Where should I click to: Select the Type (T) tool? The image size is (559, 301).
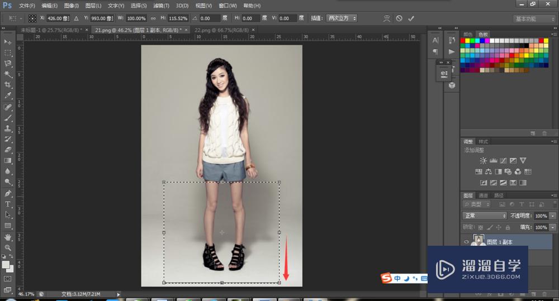coord(8,204)
